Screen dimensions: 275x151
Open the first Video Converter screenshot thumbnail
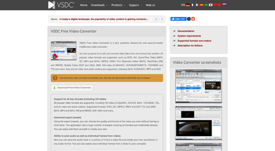point(199,86)
